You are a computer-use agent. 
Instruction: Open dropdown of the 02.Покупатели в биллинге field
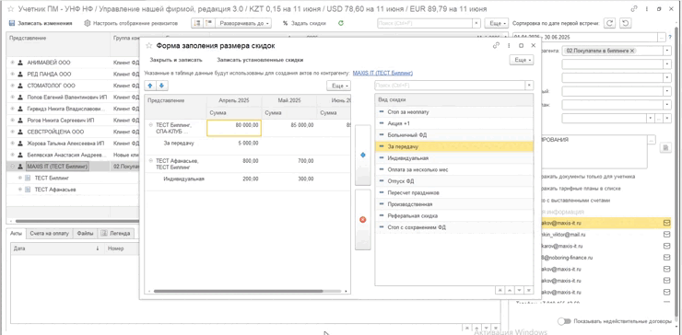click(x=666, y=51)
